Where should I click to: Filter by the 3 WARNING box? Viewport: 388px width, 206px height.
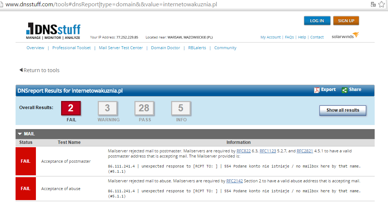point(107,108)
